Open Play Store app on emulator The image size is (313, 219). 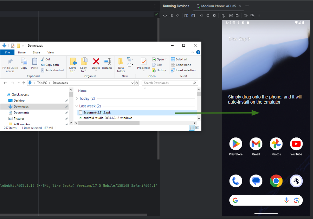236,144
